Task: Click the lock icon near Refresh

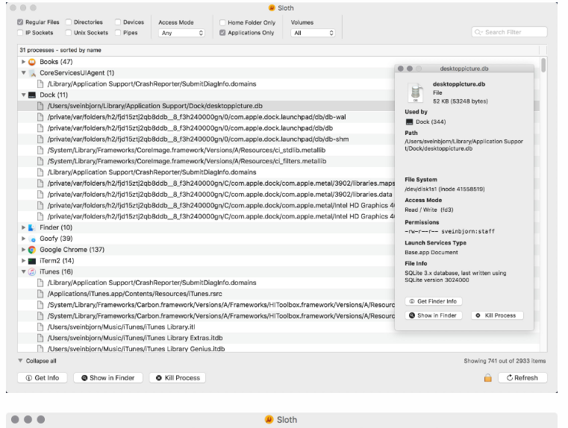Action: pyautogui.click(x=487, y=378)
